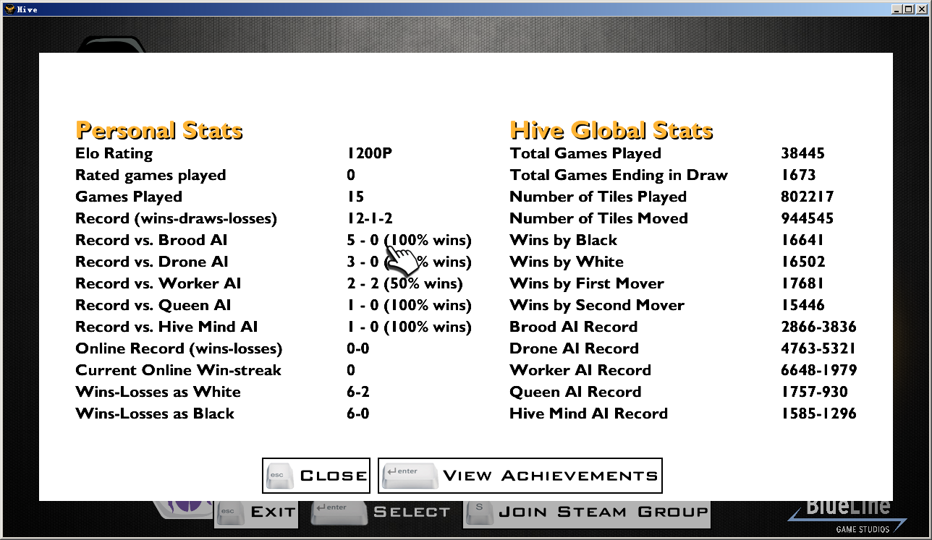
Task: Maximize the Hive window
Action: [x=909, y=9]
